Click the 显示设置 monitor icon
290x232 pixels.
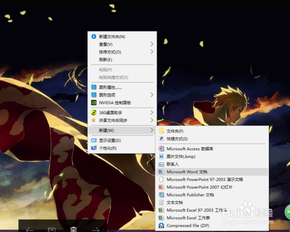94,140
